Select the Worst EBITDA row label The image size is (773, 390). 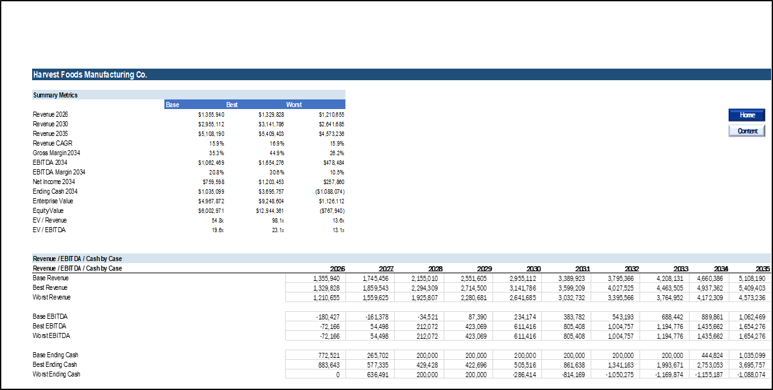point(51,335)
